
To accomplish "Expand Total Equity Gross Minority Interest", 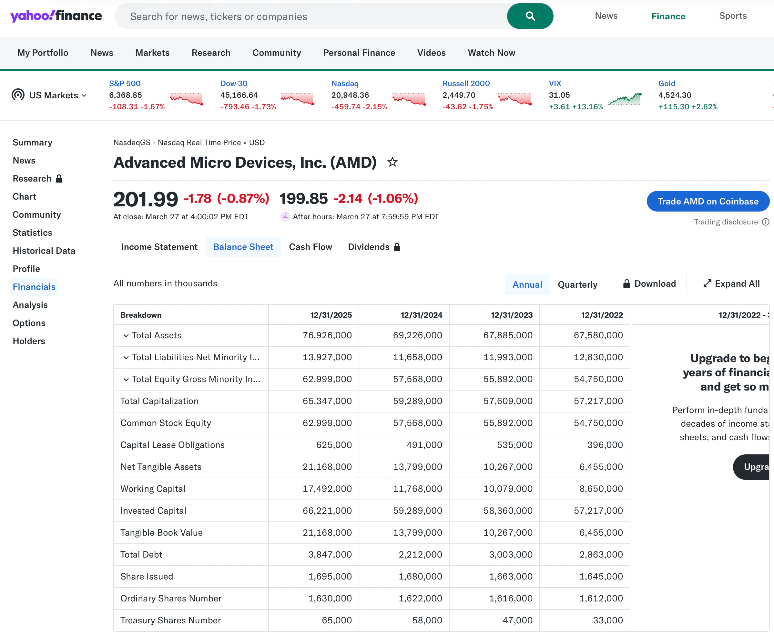I will point(126,379).
